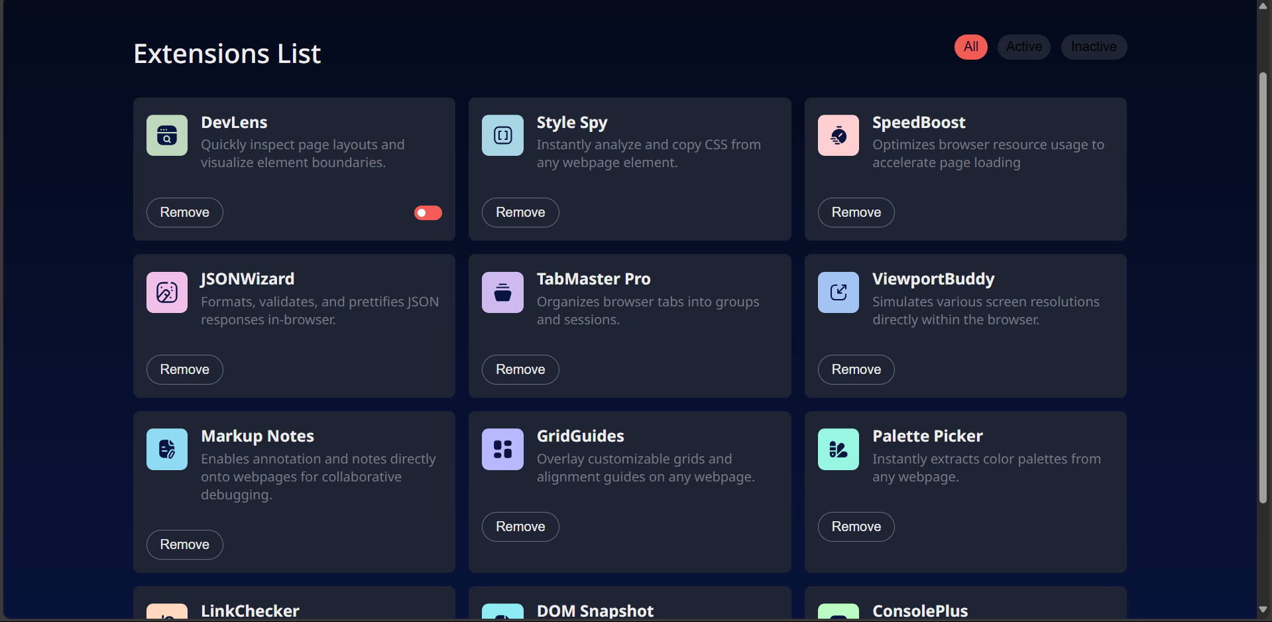Click the Markup Notes extension icon
This screenshot has height=622, width=1272.
[167, 450]
